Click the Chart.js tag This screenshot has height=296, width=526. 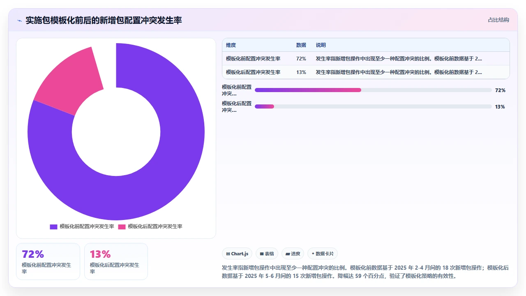click(x=237, y=254)
